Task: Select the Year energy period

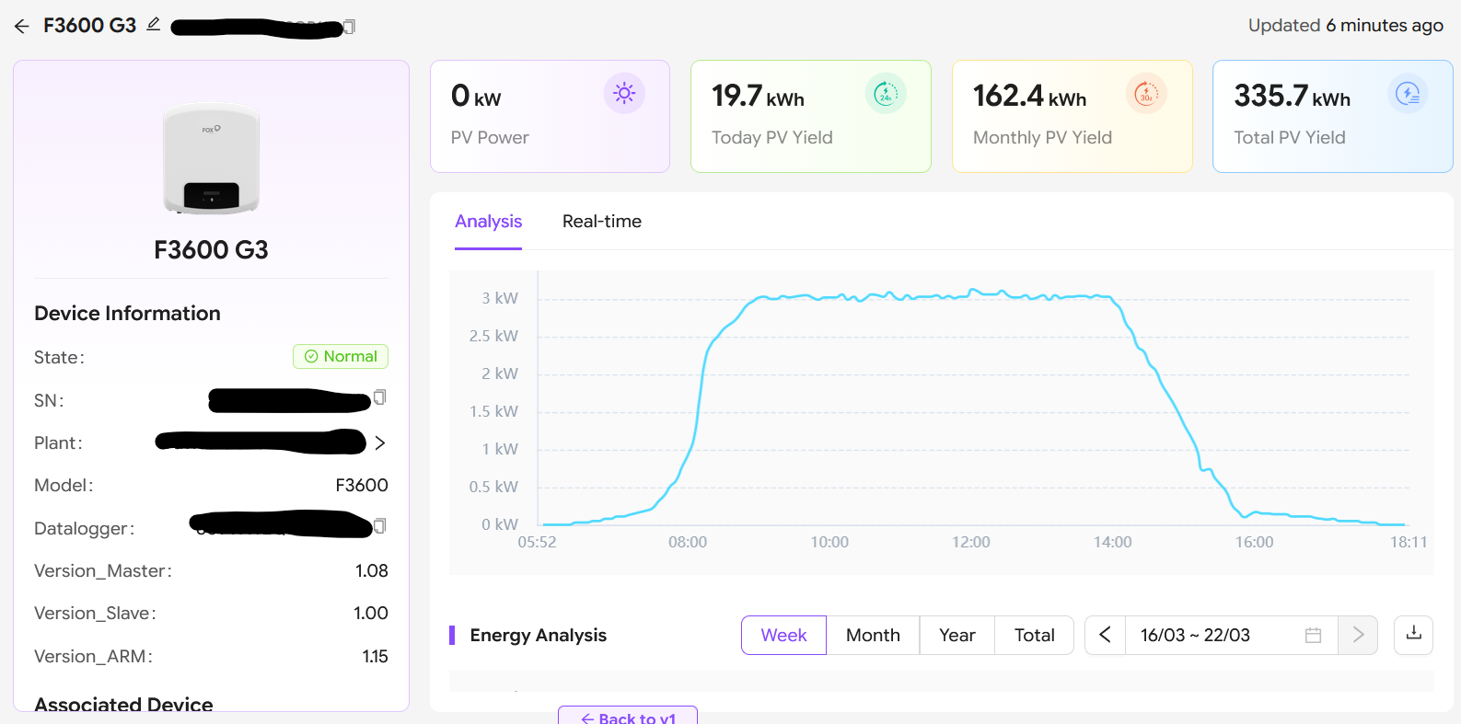Action: tap(957, 635)
